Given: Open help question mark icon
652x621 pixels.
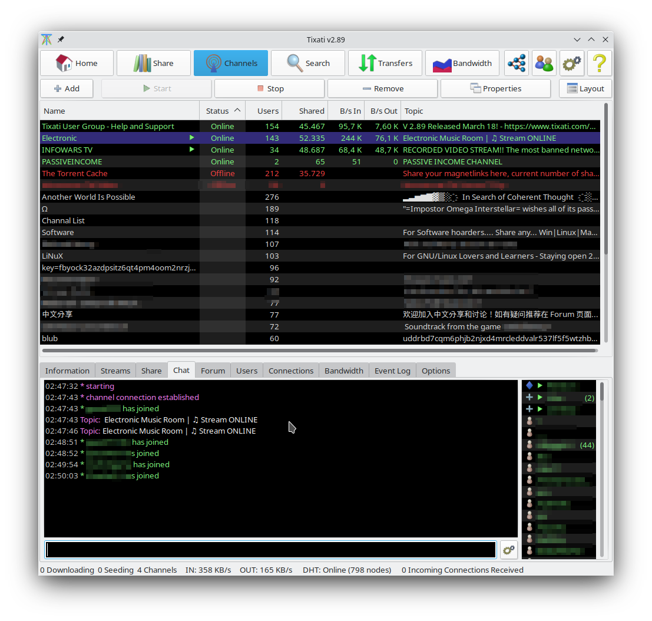Looking at the screenshot, I should (x=600, y=63).
